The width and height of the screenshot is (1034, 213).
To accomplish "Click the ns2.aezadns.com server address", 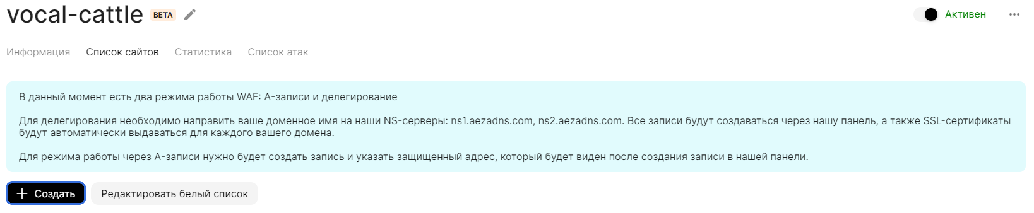I will (580, 121).
